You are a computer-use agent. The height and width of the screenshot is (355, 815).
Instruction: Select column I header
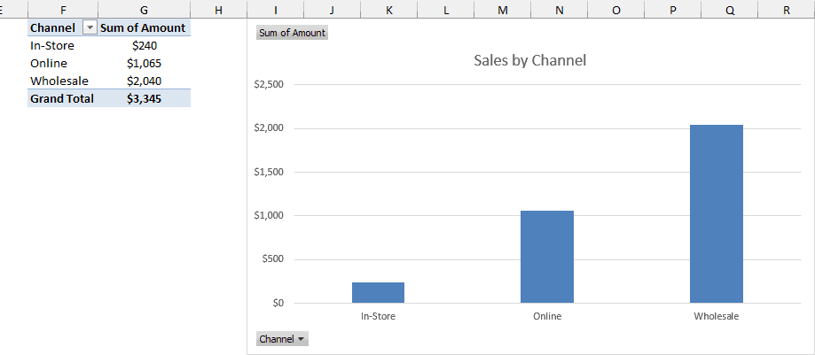click(x=276, y=10)
